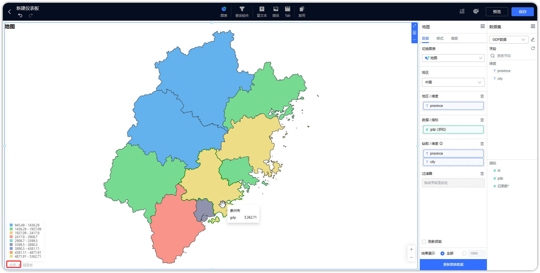The height and width of the screenshot is (273, 540).
Task: Click the 地图 chart title
Action: [10, 27]
